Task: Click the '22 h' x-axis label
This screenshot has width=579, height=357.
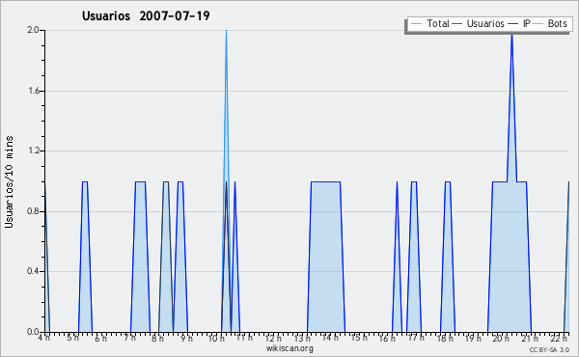Action: pos(559,338)
